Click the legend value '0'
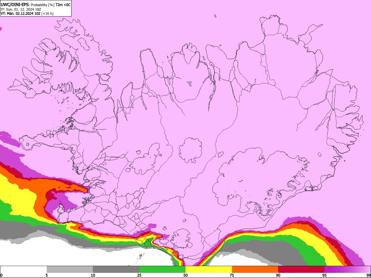The image size is (371, 278). (x=1, y=275)
